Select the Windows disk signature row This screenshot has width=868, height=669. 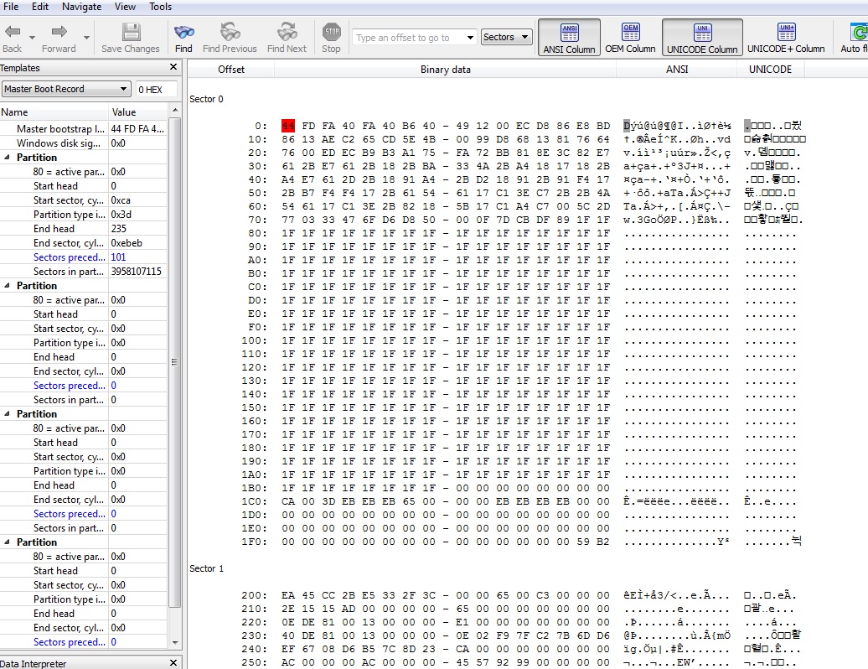[83, 143]
